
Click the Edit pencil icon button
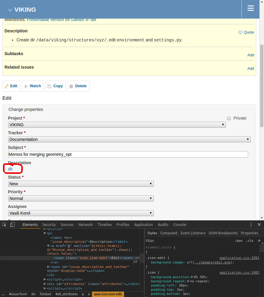pos(11,86)
